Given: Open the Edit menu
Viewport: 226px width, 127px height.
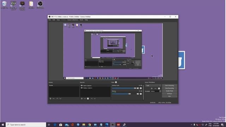Looking at the screenshot, I should 54,20.
